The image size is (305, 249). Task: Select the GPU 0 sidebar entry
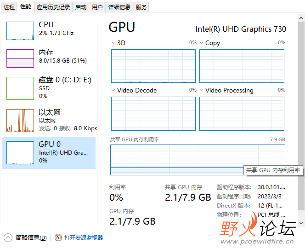coord(49,152)
